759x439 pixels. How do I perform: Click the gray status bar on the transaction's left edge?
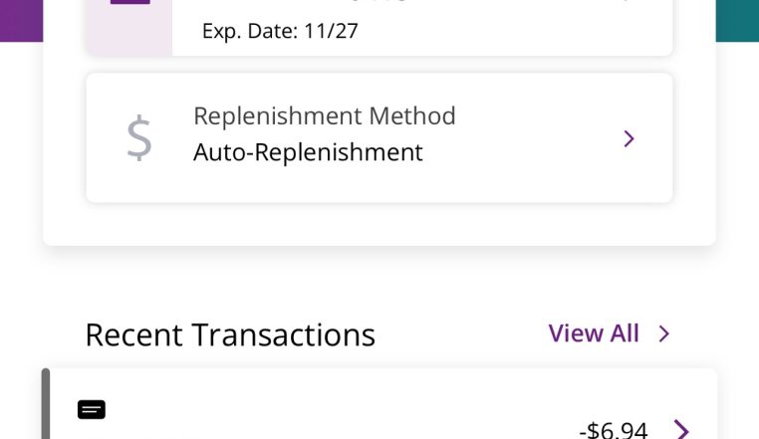coord(45,408)
